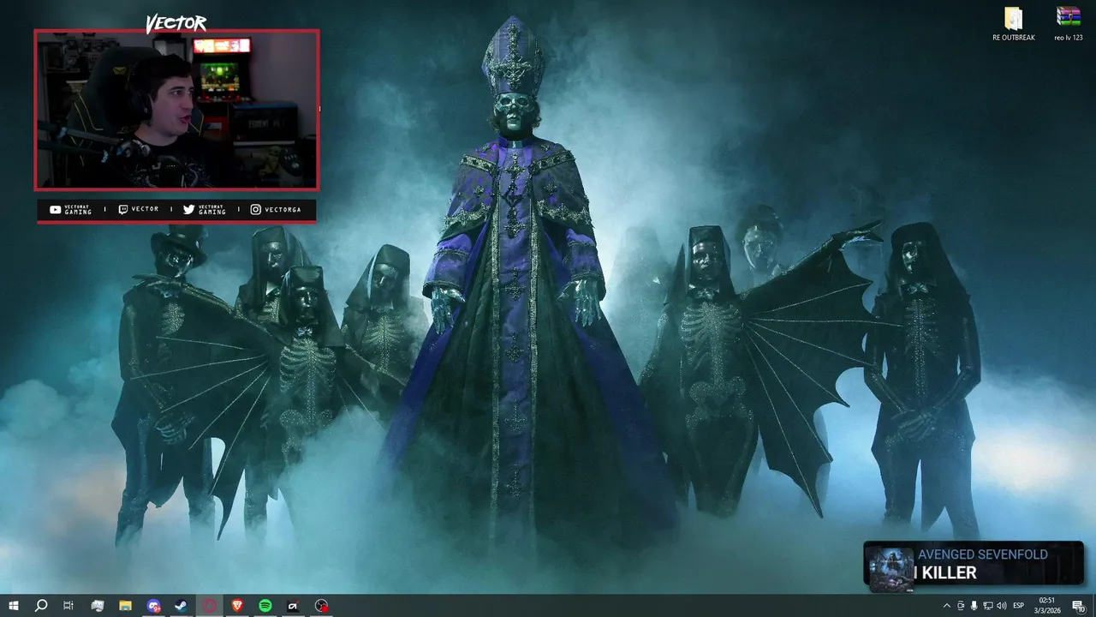Open Action Center notifications with 10 badge
This screenshot has height=617, width=1096.
tap(1079, 606)
